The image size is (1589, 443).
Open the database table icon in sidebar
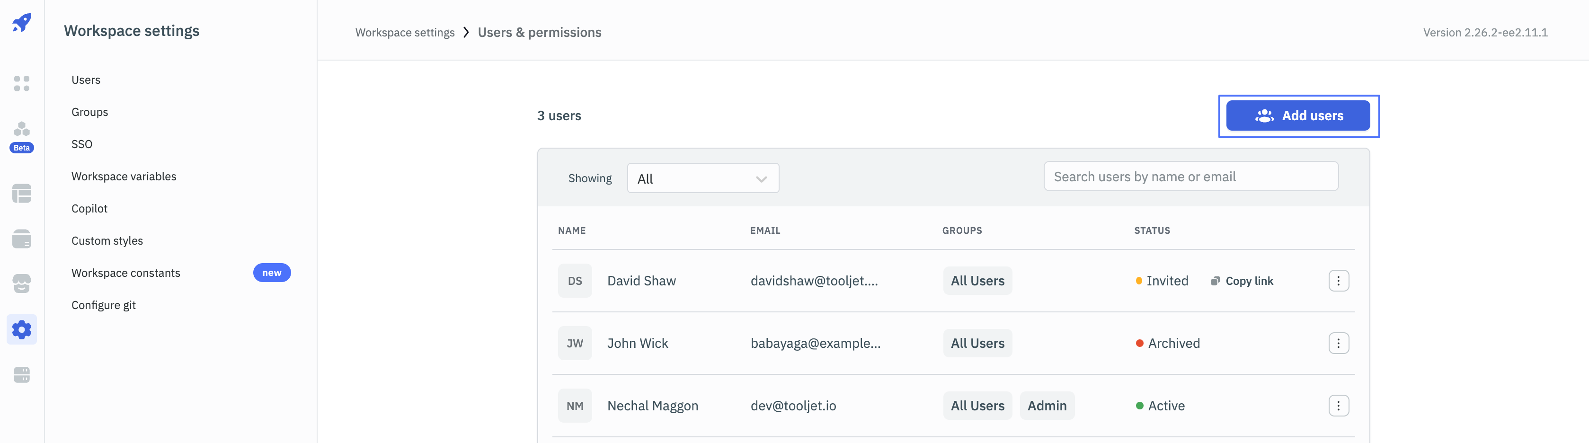point(22,194)
